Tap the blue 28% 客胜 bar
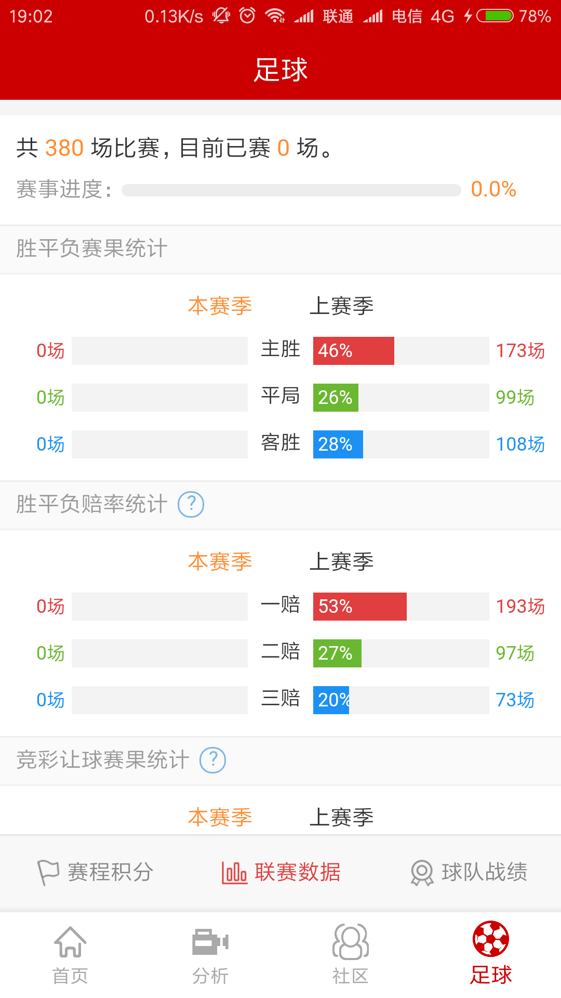 (x=338, y=444)
